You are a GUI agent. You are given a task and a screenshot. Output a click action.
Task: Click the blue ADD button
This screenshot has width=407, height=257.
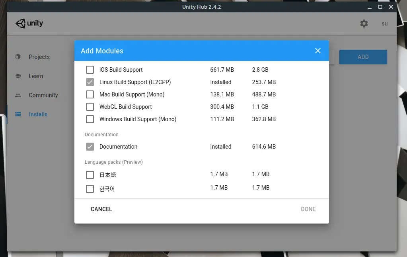tap(363, 57)
